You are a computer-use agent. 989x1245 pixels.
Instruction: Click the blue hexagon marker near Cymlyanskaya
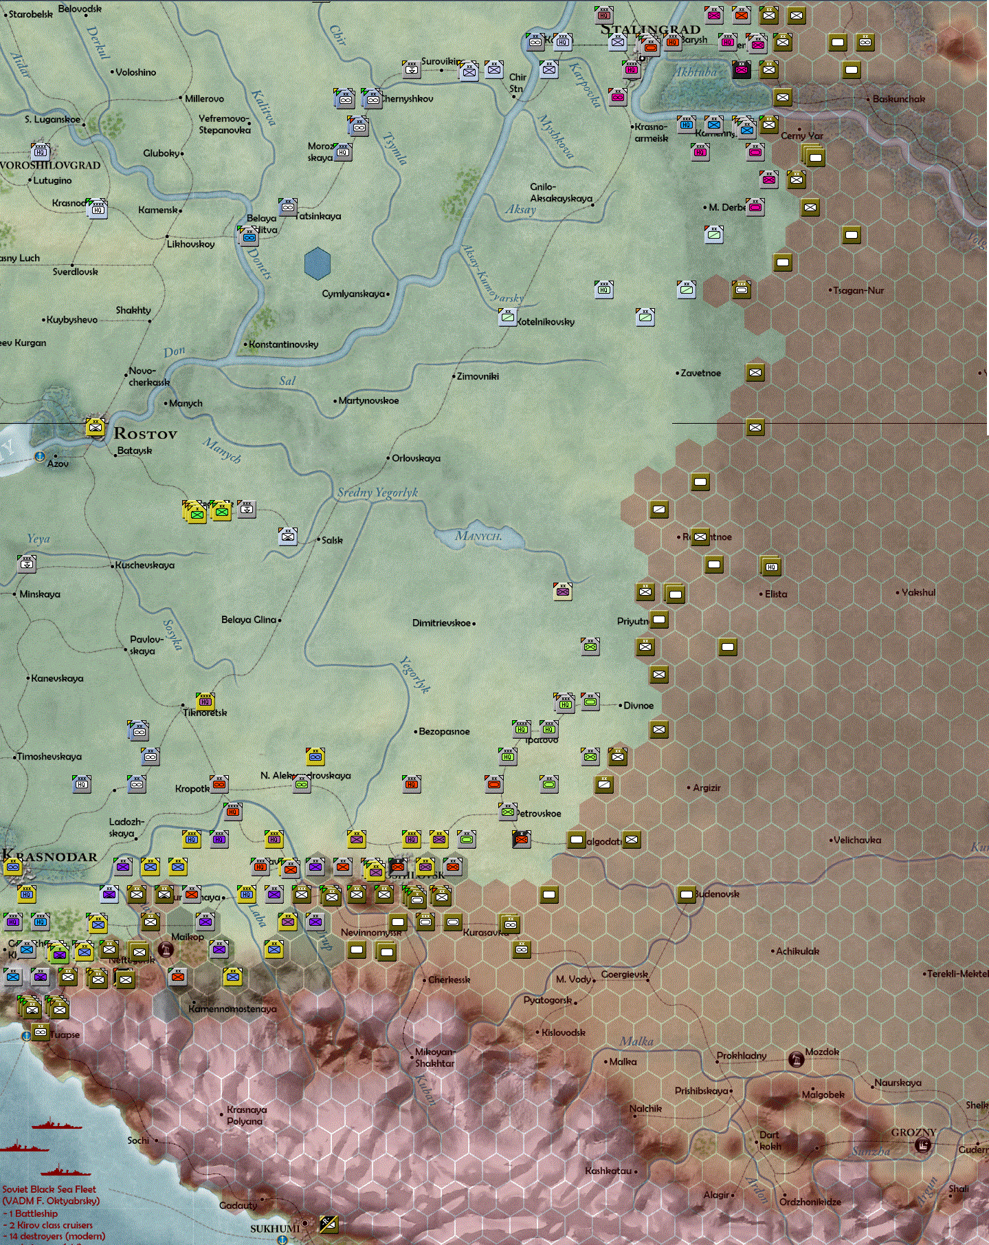tap(318, 263)
